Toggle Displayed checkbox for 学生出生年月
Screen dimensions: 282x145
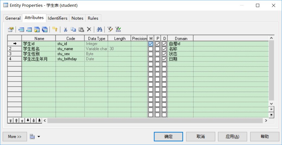[x=164, y=59]
